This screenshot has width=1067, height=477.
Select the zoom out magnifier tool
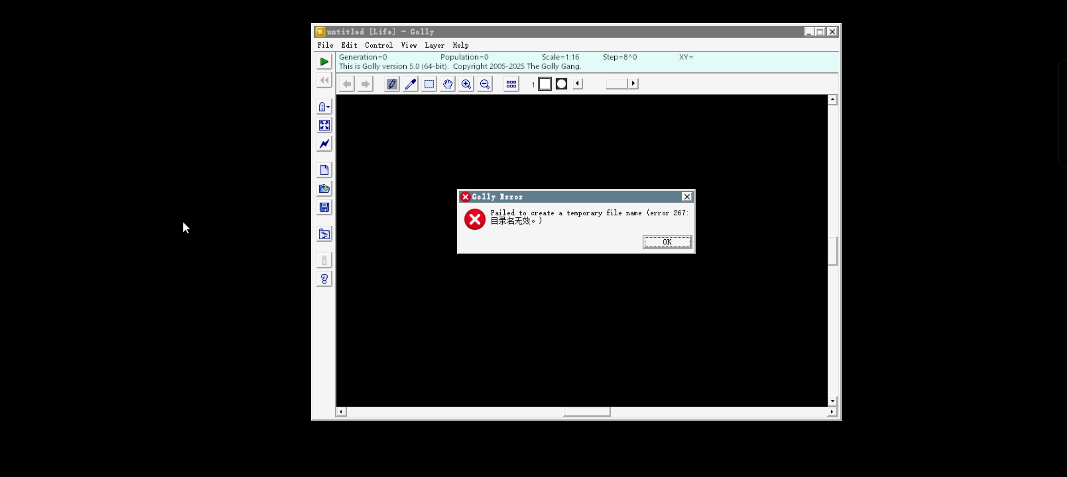pyautogui.click(x=485, y=84)
